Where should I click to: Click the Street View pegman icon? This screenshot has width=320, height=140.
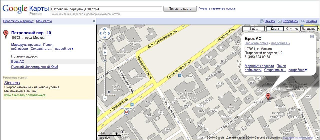[105, 46]
